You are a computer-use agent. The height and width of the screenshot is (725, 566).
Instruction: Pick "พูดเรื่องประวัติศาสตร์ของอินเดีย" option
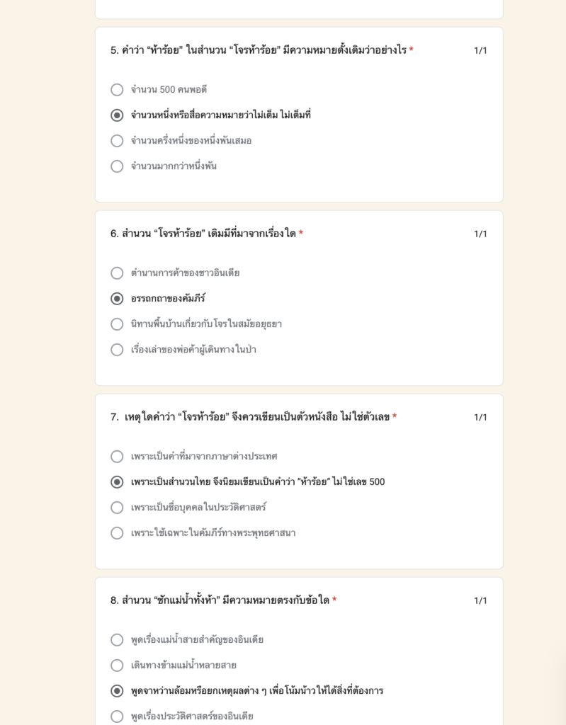(117, 717)
